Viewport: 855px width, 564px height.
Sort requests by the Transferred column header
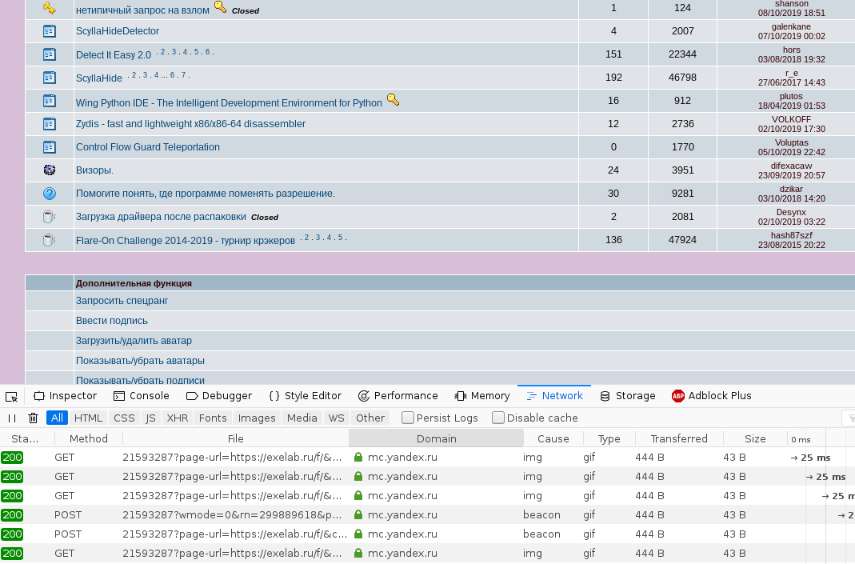coord(678,438)
